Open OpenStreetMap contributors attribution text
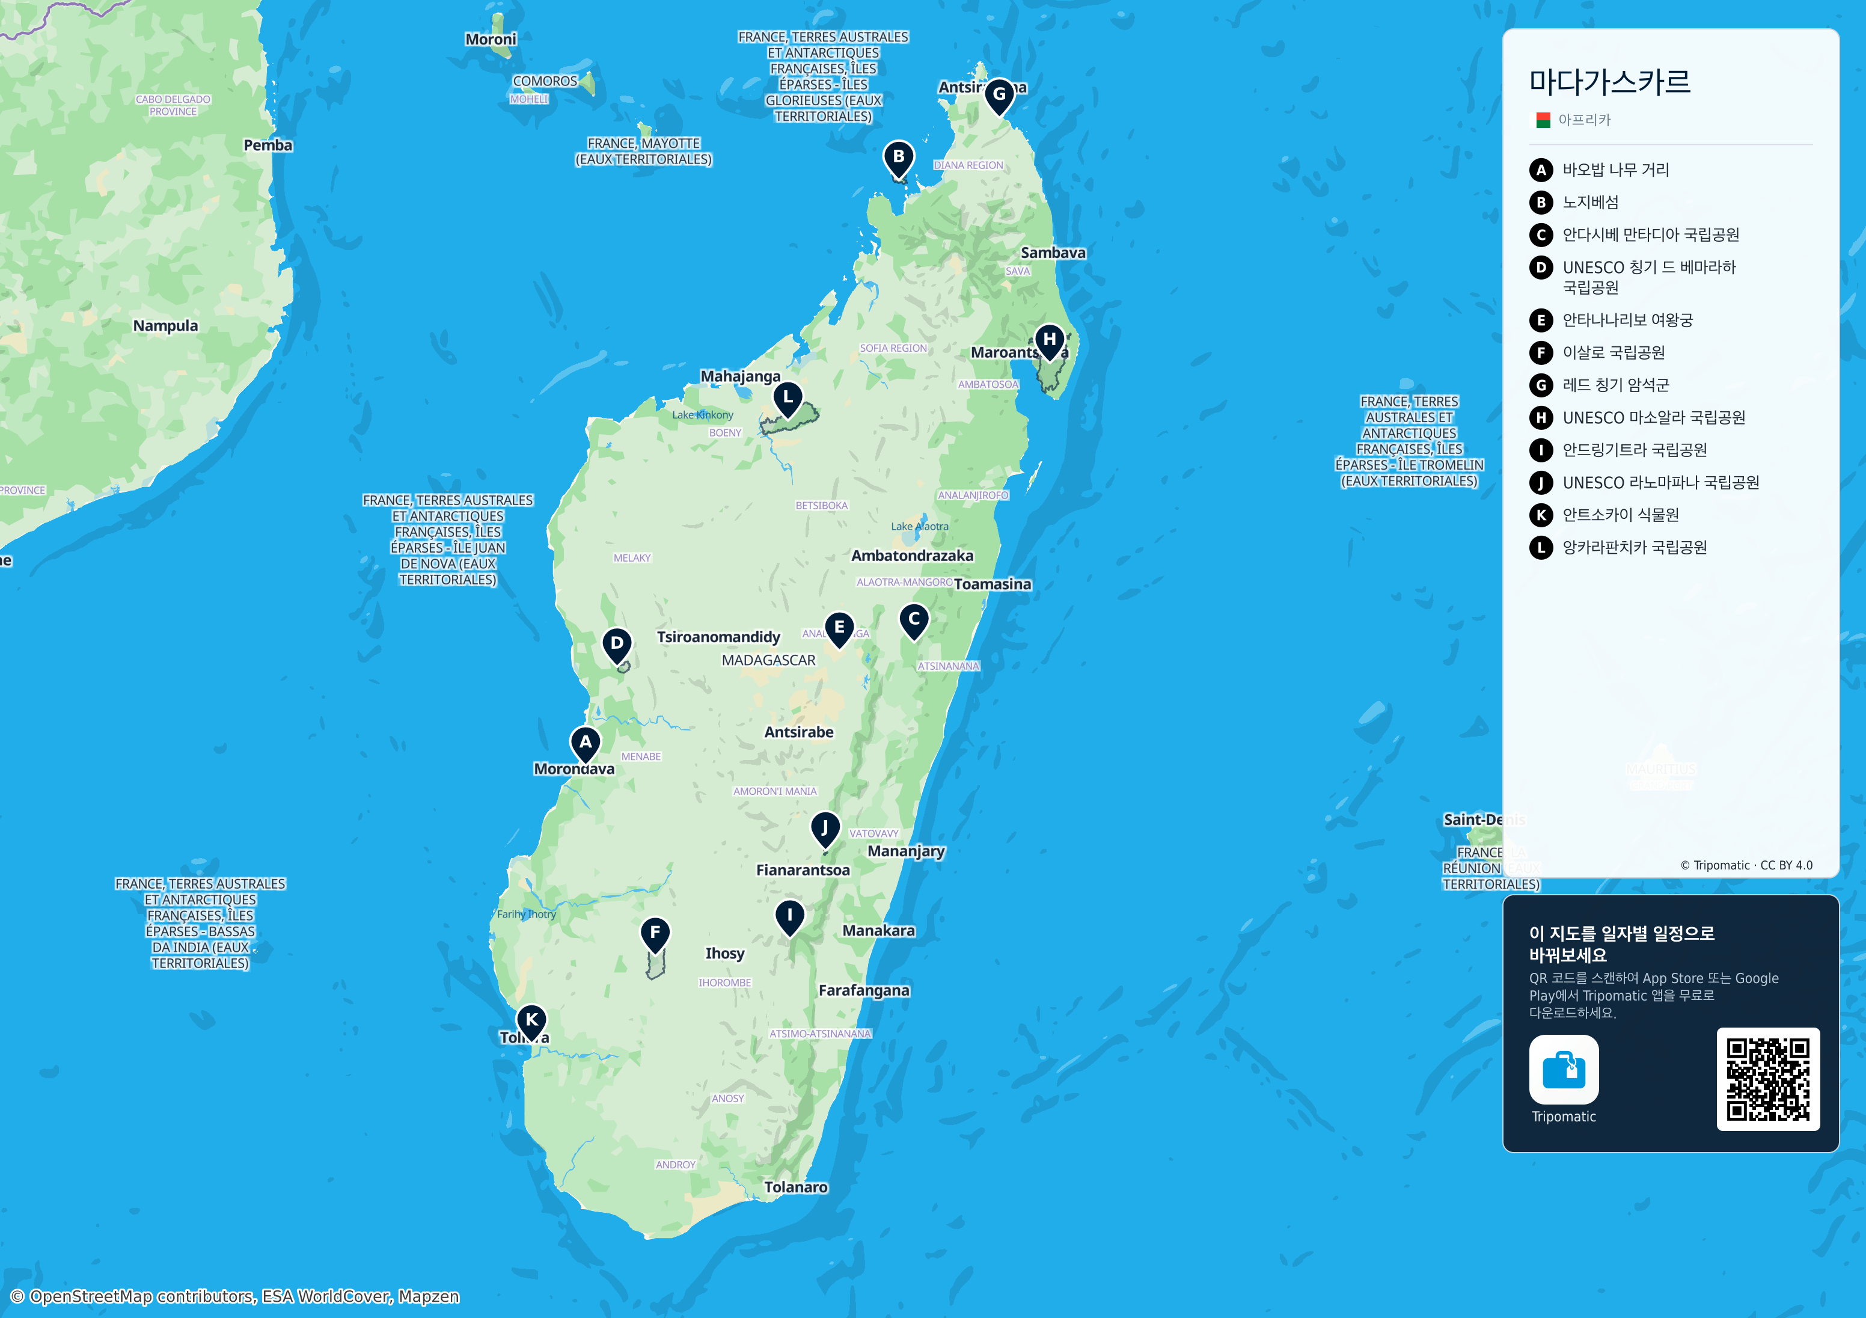Screen dimensions: 1866x1318 (235, 1296)
